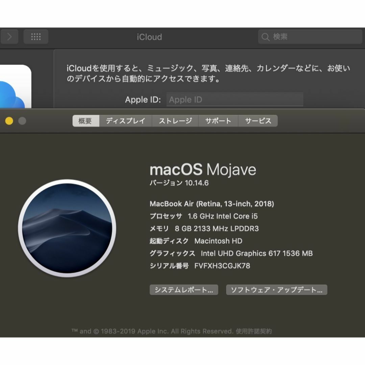Open the 使用許諾契約 link
Viewport: 365px width, 365px height.
pos(253,331)
